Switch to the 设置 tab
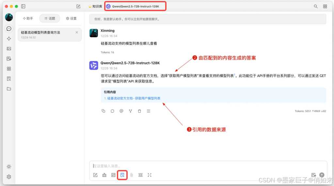 tap(71, 19)
